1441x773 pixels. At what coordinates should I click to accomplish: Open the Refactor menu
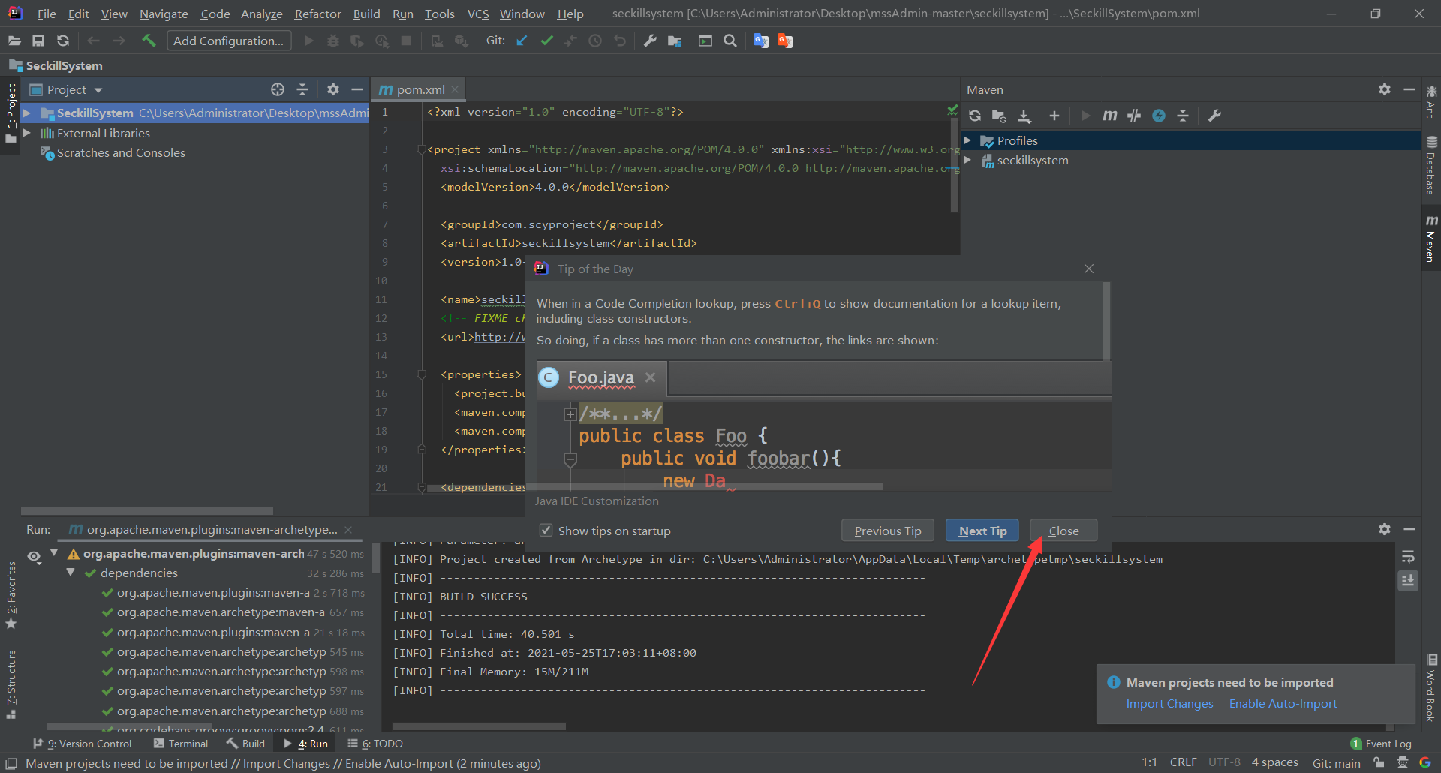[x=317, y=14]
